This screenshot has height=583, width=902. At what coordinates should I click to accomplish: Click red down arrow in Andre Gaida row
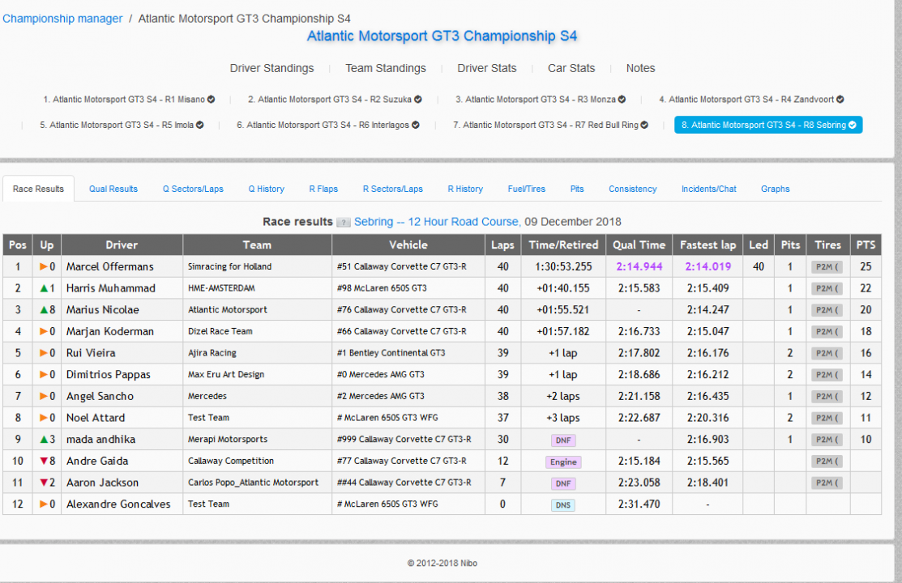[x=44, y=461]
